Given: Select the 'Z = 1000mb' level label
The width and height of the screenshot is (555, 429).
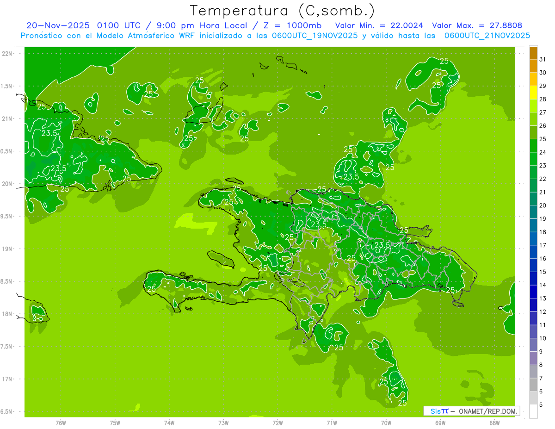Looking at the screenshot, I should tap(292, 25).
